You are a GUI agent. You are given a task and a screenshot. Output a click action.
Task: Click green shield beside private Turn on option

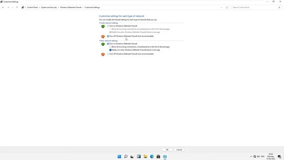(x=103, y=27)
